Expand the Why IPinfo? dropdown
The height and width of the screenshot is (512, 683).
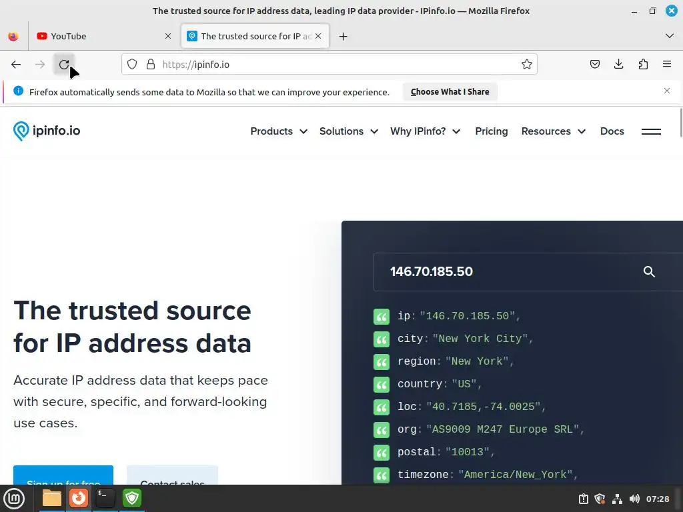[425, 131]
